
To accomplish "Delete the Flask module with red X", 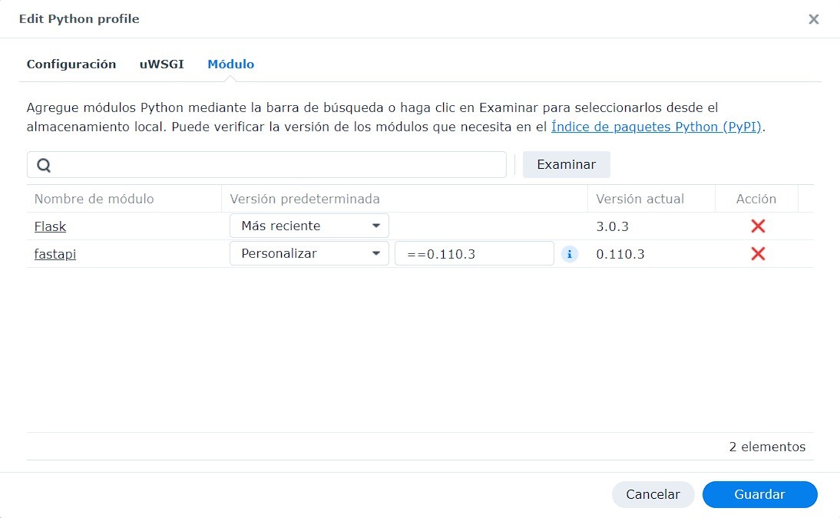I will pyautogui.click(x=758, y=226).
